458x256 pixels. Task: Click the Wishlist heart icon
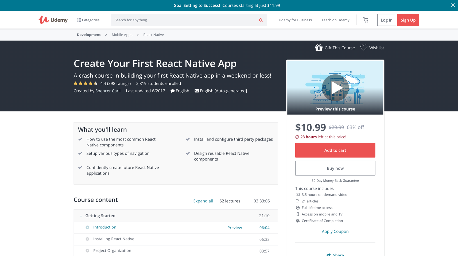[364, 47]
